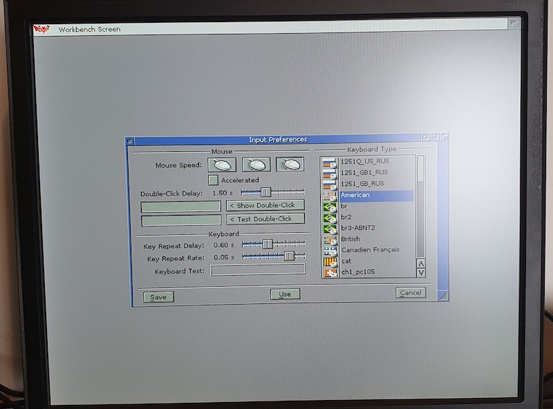The width and height of the screenshot is (553, 409).
Task: Save the input preferences
Action: 158,297
